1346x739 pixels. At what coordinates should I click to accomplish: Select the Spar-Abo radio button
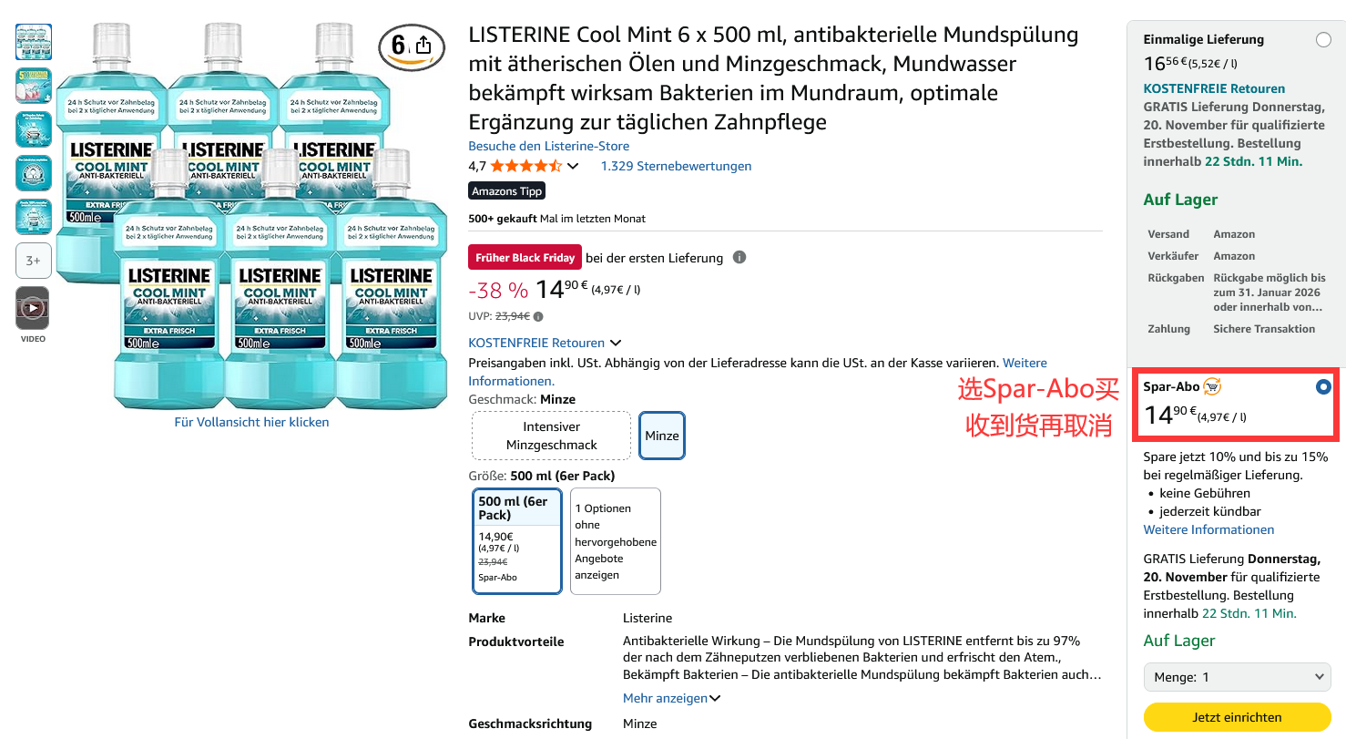pyautogui.click(x=1323, y=387)
